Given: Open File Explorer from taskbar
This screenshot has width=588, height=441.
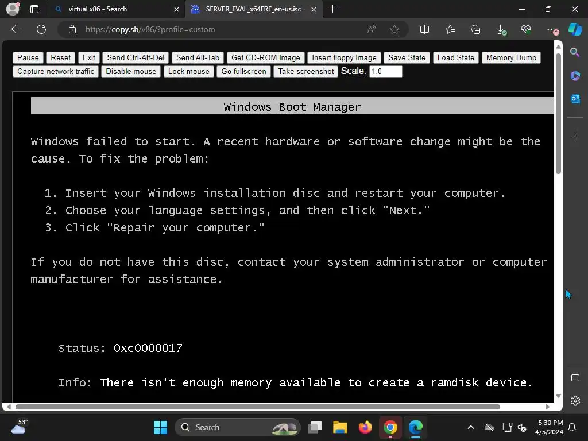Looking at the screenshot, I should tap(340, 427).
